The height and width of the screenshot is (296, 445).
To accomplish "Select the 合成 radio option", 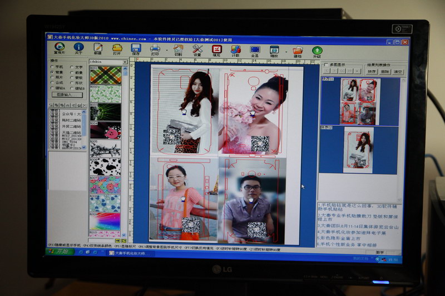I will click(x=57, y=83).
